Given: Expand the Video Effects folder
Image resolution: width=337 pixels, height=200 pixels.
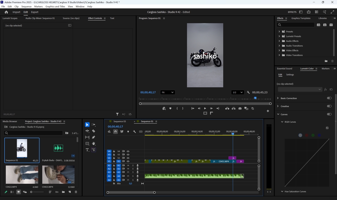Looking at the screenshot, I should click(x=279, y=50).
